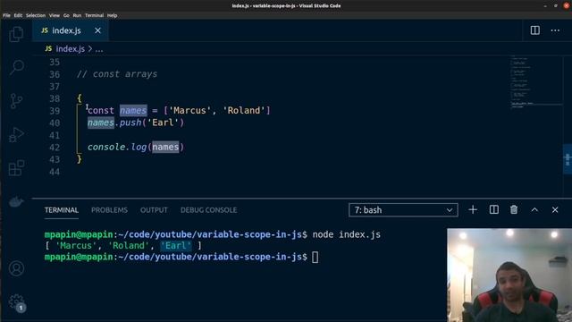Click the 'Marcus' string on line 39
The height and width of the screenshot is (322, 572).
point(189,110)
